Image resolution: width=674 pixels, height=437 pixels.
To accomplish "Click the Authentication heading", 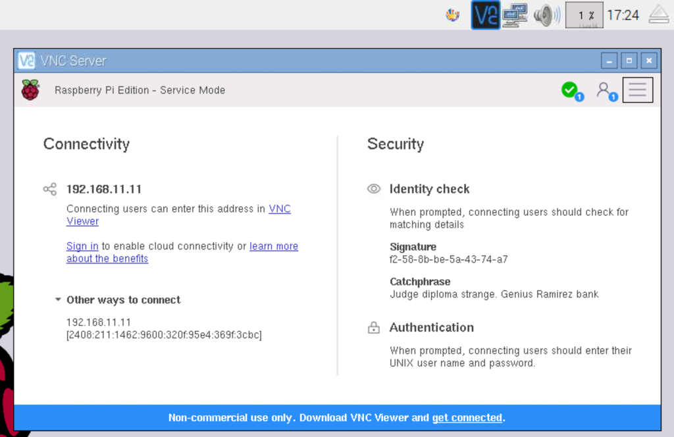I will click(x=432, y=328).
